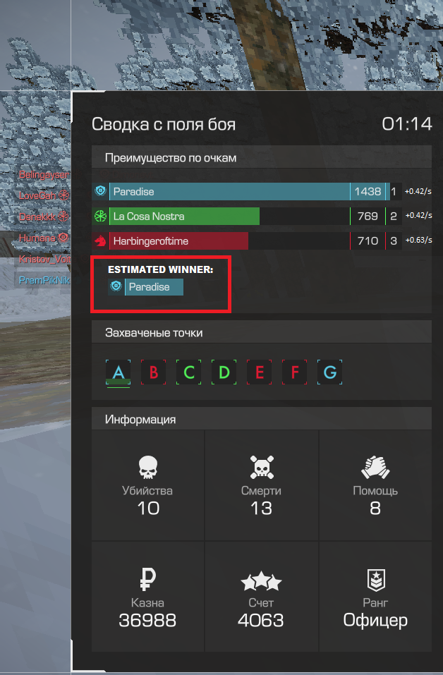
Task: Click the handshake Помощь icon
Action: (x=375, y=468)
